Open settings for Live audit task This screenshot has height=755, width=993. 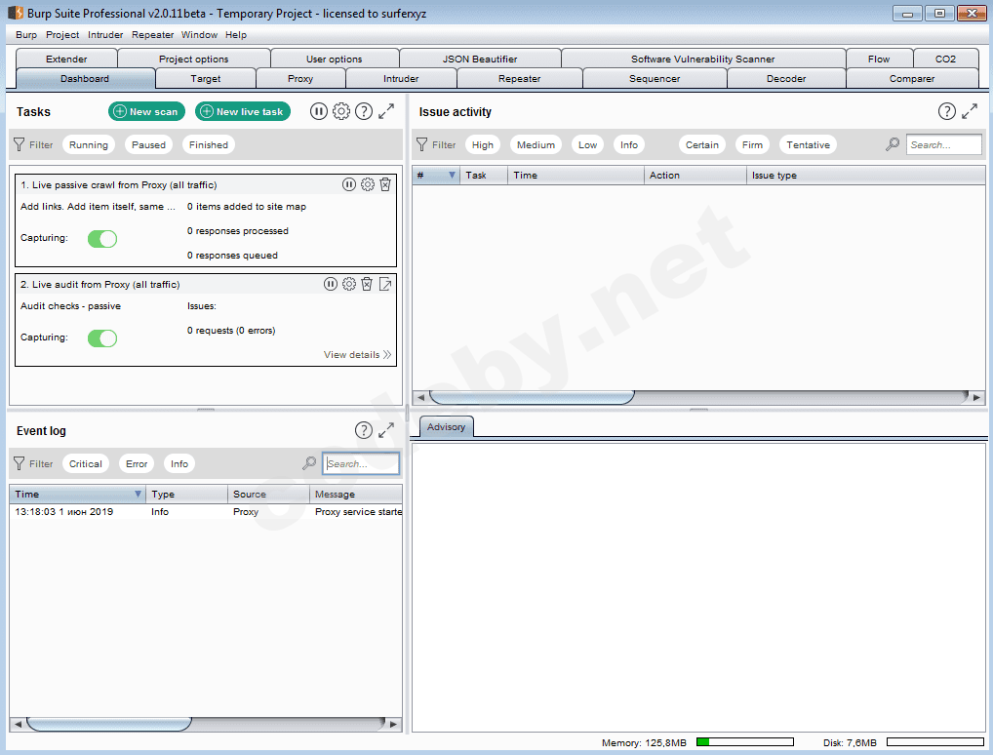point(349,284)
